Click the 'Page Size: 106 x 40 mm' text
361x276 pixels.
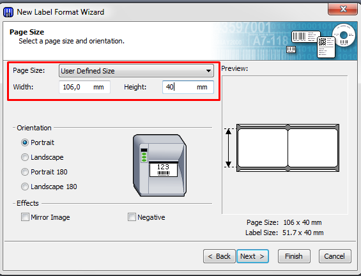pyautogui.click(x=284, y=222)
